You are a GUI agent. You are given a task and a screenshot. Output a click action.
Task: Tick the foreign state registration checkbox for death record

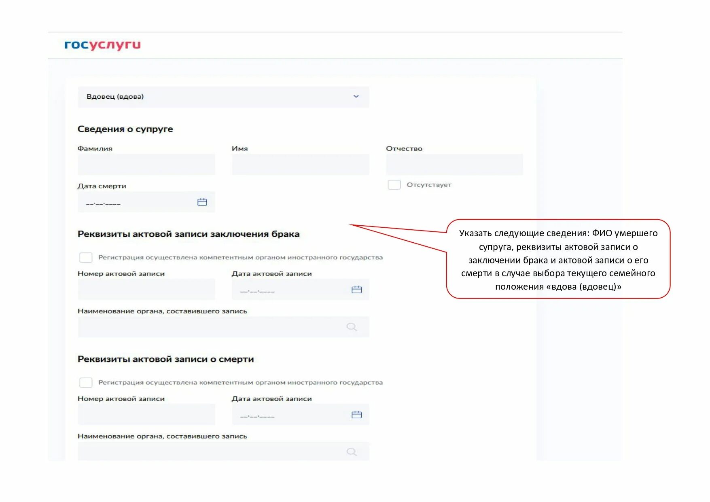pyautogui.click(x=86, y=383)
